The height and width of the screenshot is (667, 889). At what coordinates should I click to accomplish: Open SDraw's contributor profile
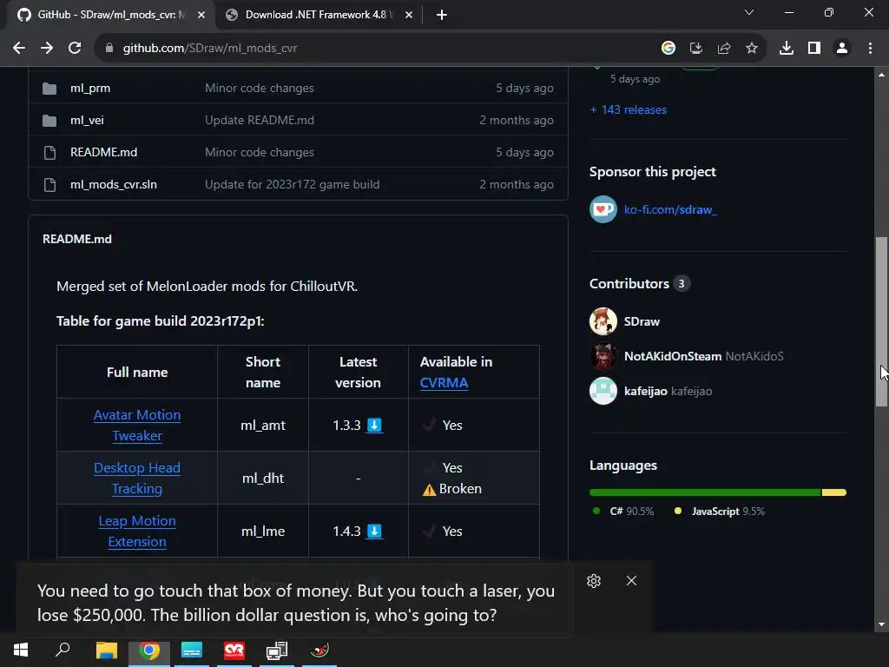[642, 321]
